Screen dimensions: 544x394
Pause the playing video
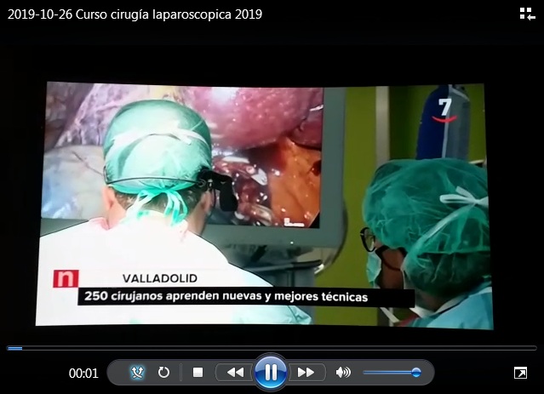(x=270, y=372)
